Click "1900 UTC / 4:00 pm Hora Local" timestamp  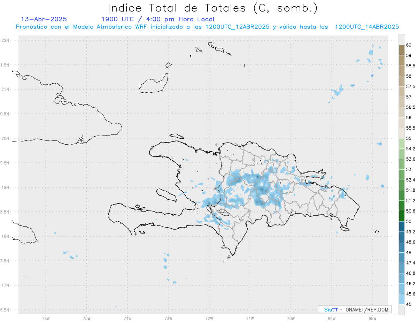[158, 19]
